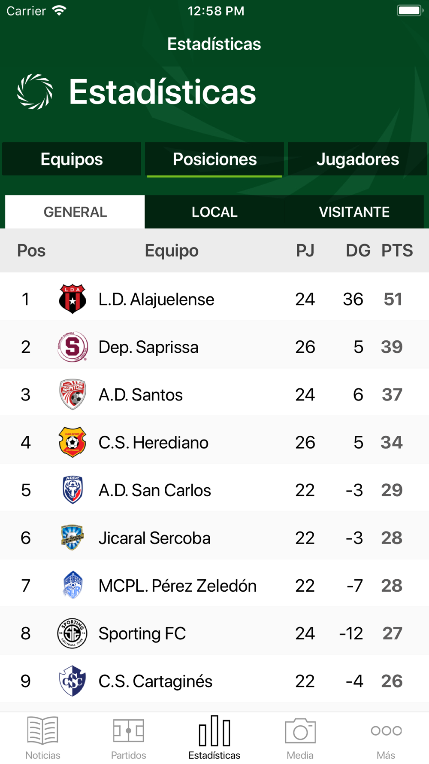Switch to the Jugadores tab
Image resolution: width=429 pixels, height=764 pixels.
click(x=357, y=159)
